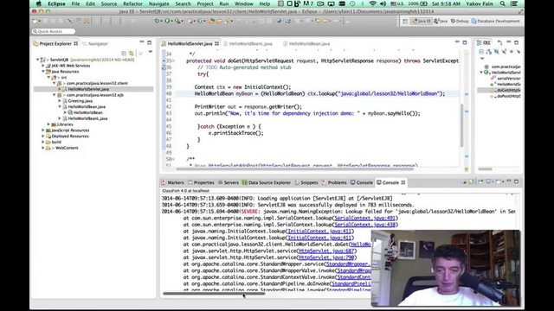Open the Servers view tab
The width and height of the screenshot is (554, 311).
[x=229, y=182]
